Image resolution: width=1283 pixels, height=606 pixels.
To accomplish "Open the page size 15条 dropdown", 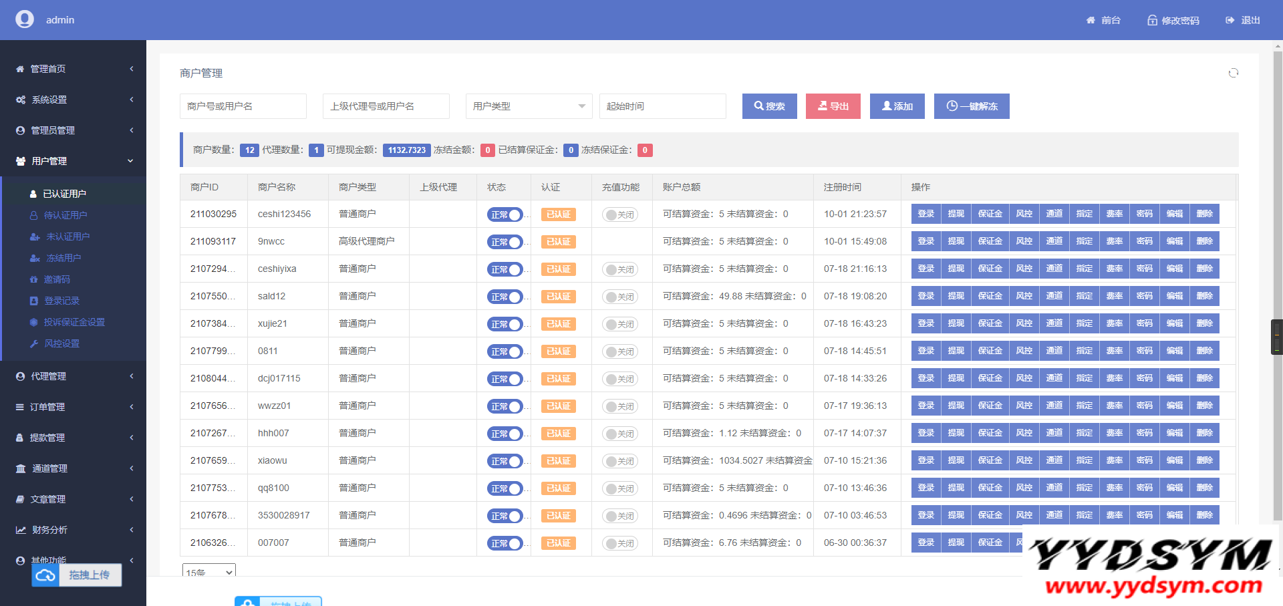I will click(x=208, y=572).
